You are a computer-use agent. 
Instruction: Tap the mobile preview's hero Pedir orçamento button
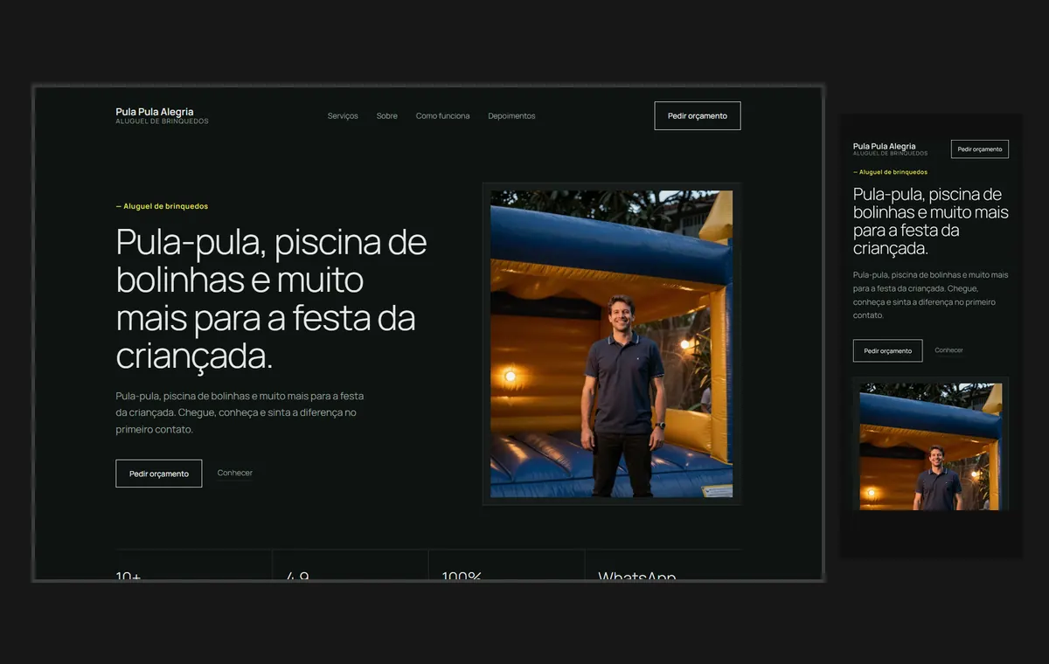pos(887,350)
